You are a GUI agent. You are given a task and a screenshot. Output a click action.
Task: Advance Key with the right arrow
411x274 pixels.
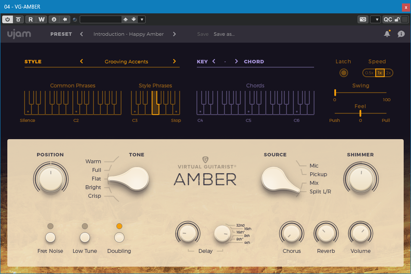[x=236, y=62]
